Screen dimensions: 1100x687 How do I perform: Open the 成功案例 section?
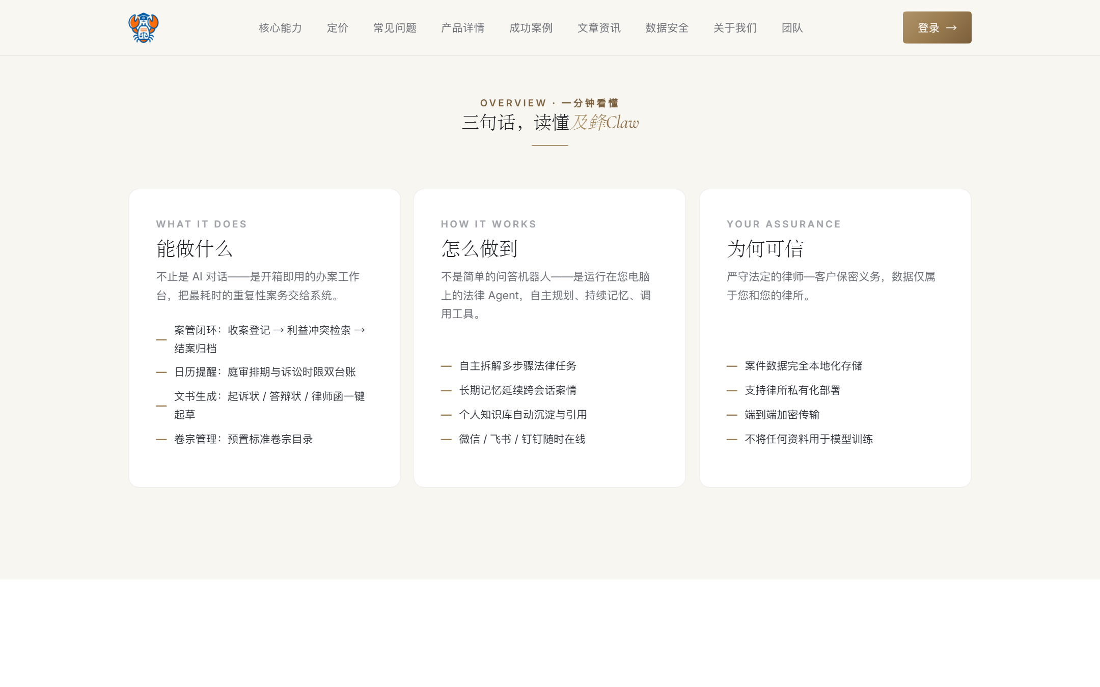point(531,28)
